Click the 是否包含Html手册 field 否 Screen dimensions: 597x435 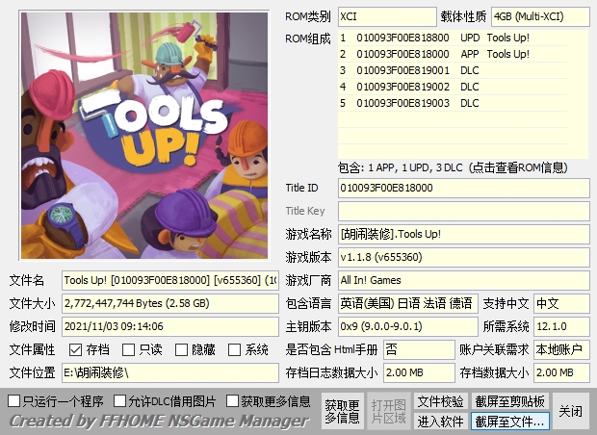(x=419, y=349)
